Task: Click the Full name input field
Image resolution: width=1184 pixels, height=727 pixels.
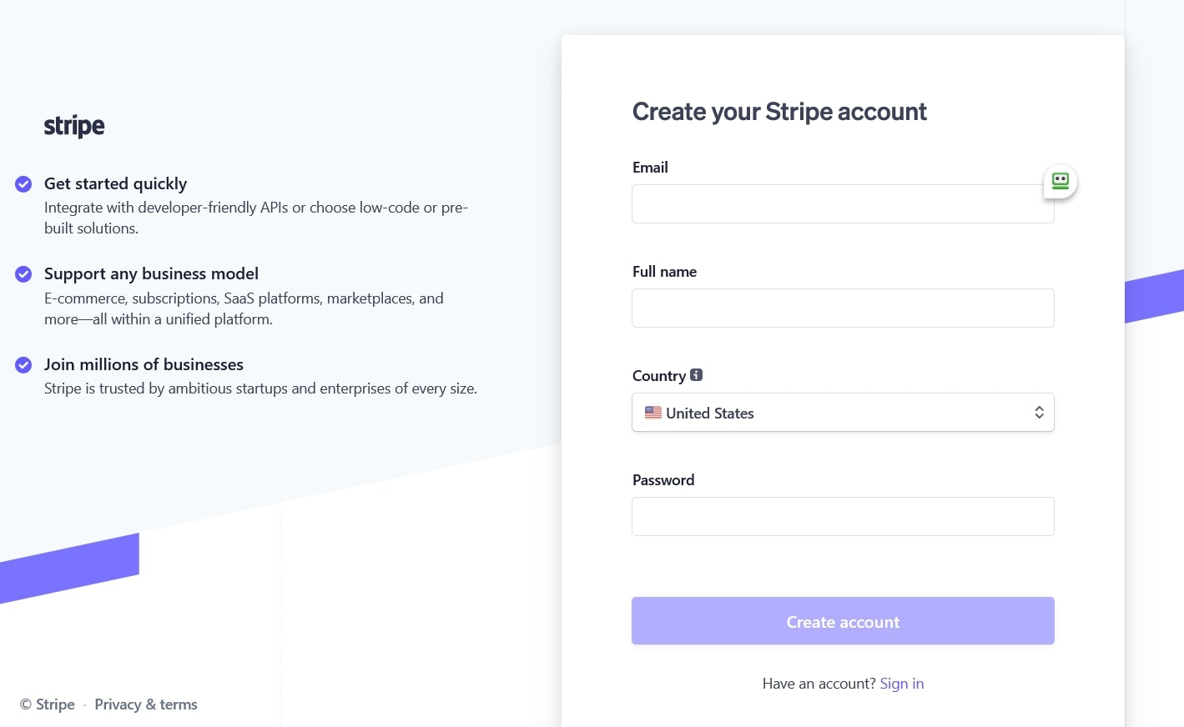Action: pos(843,308)
